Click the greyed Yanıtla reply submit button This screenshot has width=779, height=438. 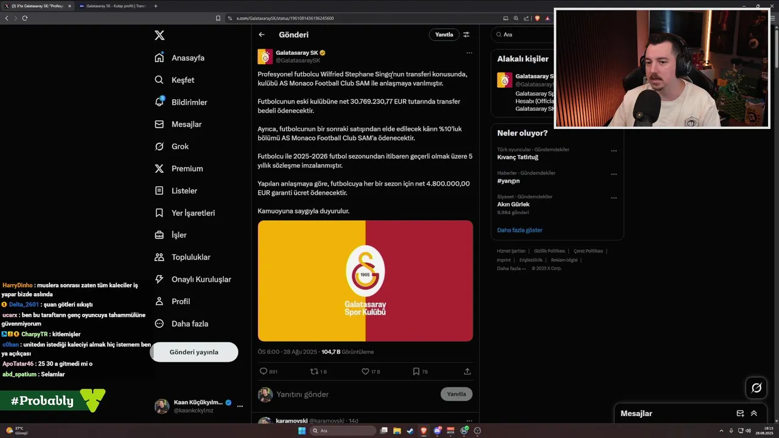point(456,394)
